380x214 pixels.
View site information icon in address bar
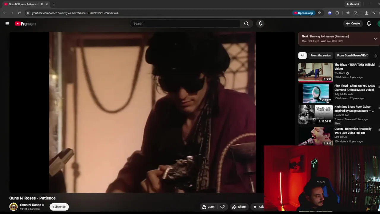pyautogui.click(x=28, y=13)
